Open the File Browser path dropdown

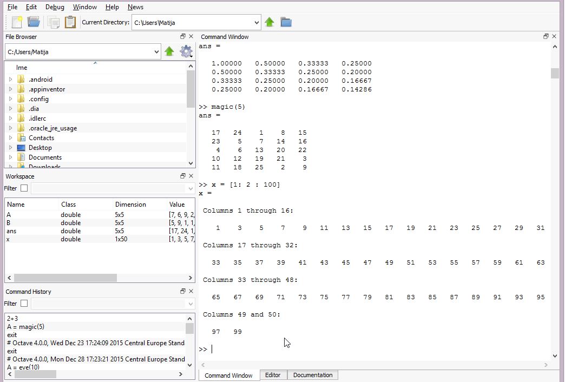(x=156, y=52)
